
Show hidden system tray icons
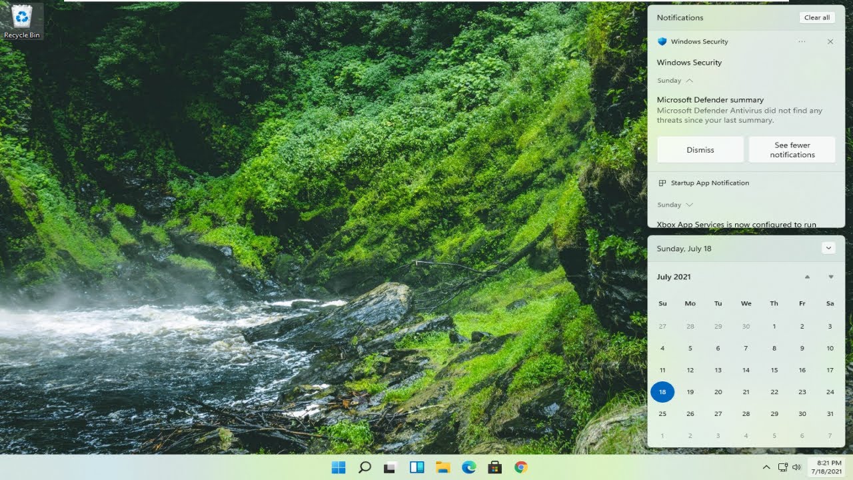click(766, 467)
